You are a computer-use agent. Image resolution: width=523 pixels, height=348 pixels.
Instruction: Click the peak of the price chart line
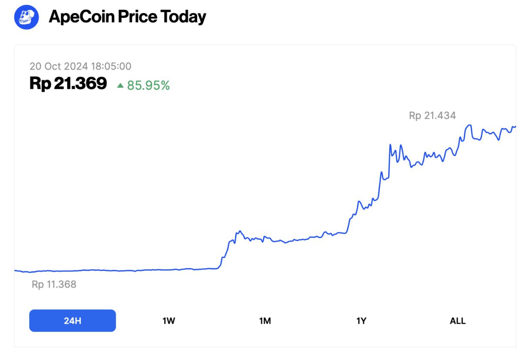[469, 125]
